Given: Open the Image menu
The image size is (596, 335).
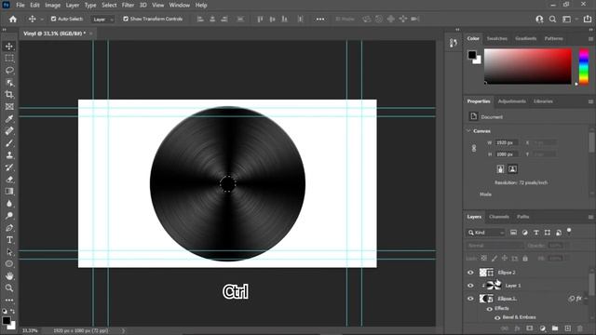Looking at the screenshot, I should (52, 6).
